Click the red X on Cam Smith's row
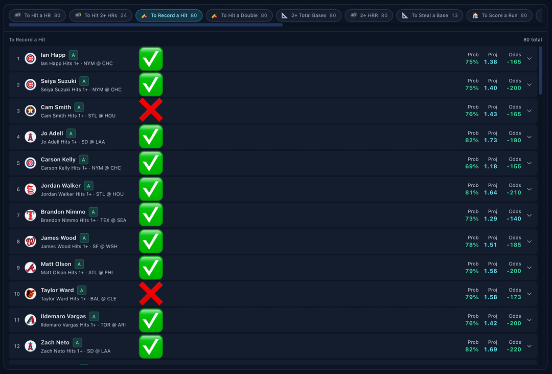552x374 pixels. click(x=151, y=111)
